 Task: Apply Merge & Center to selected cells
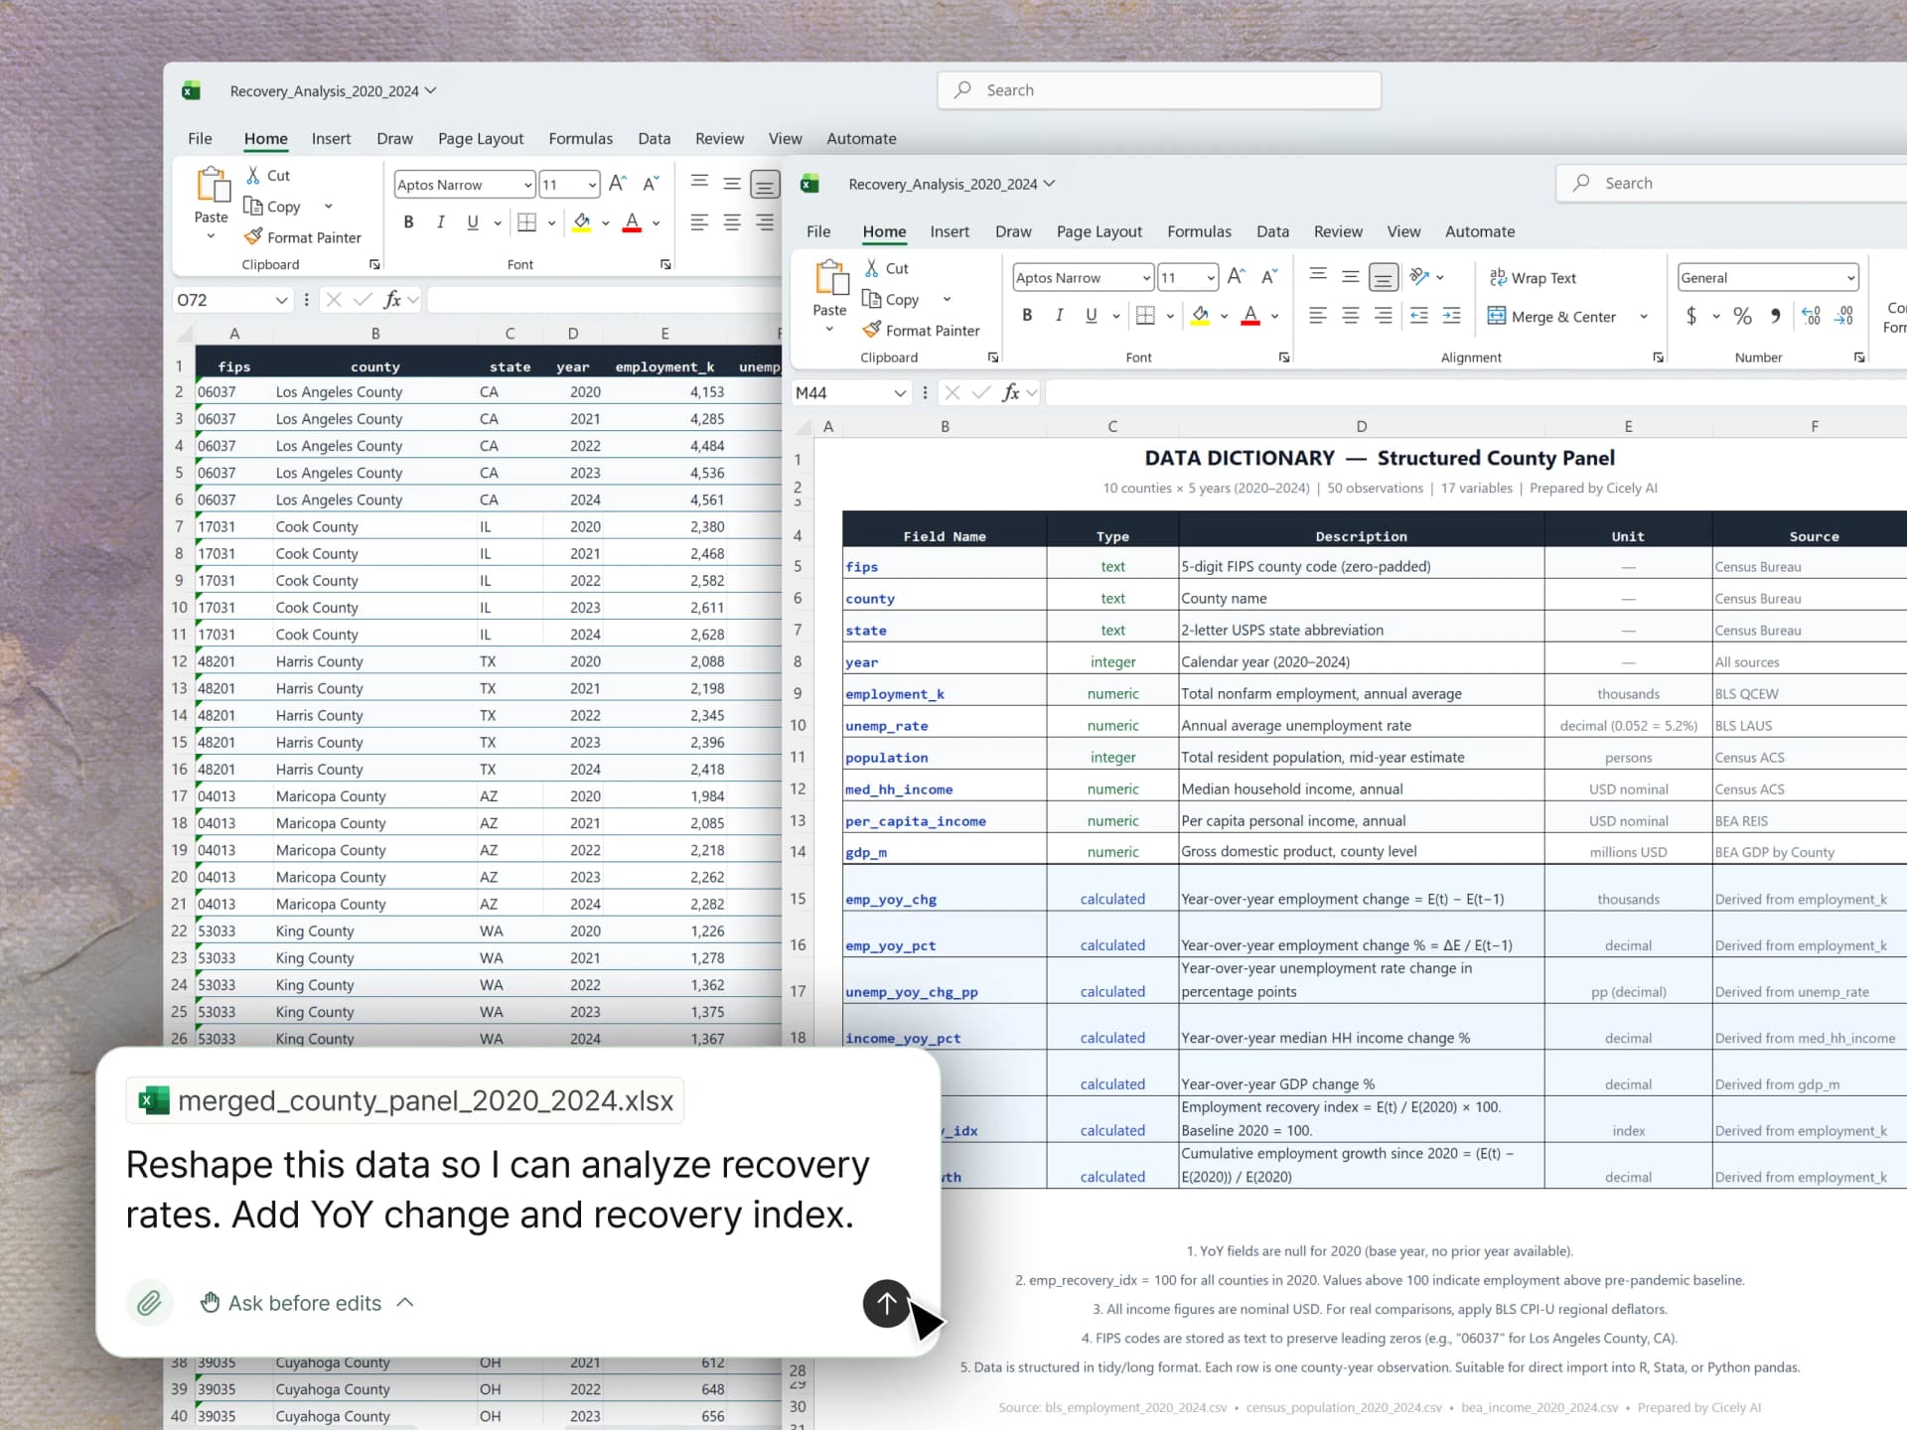pos(1554,316)
